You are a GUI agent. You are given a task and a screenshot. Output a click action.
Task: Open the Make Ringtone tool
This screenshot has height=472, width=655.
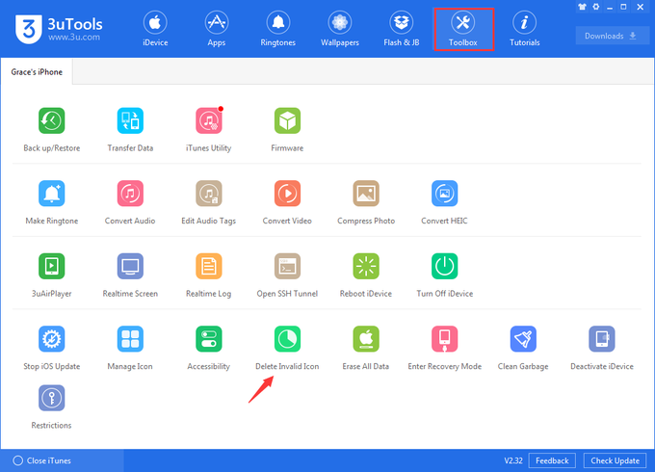click(x=51, y=193)
